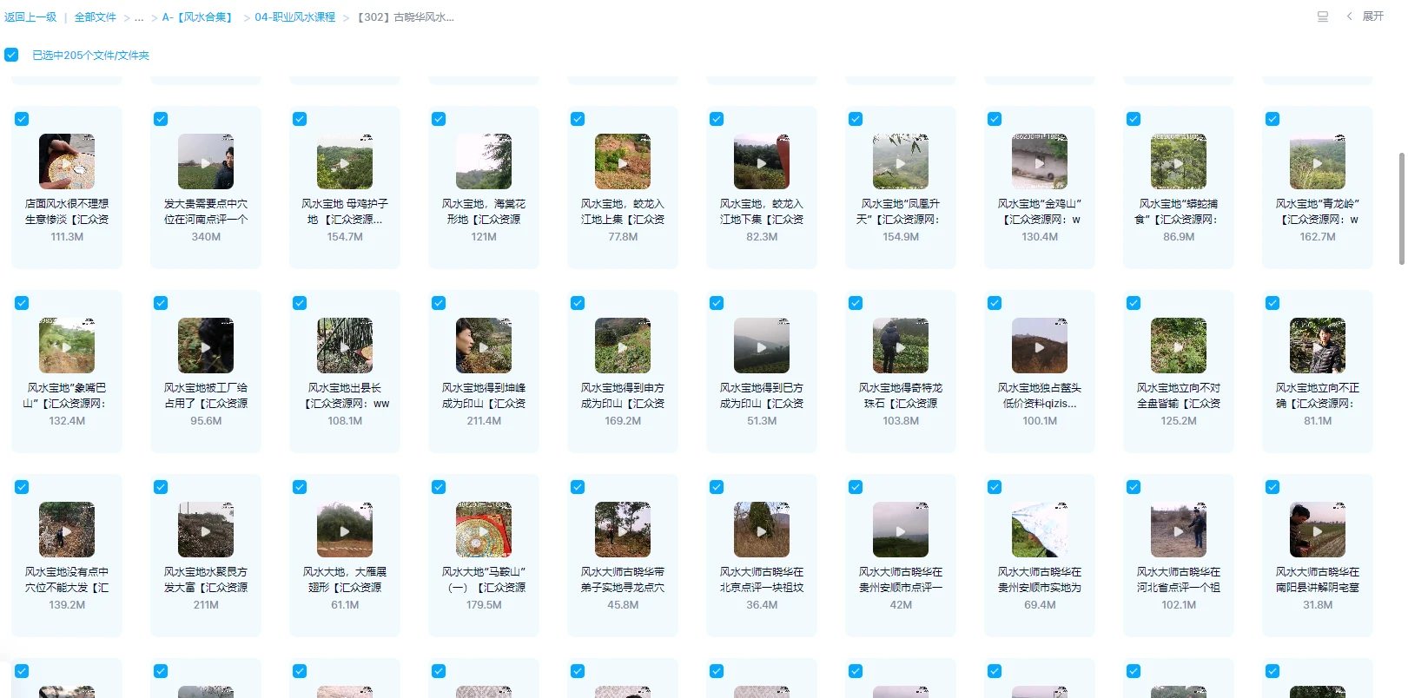Open the 立向不对全盘皆输 video thumbnail

(x=1179, y=346)
